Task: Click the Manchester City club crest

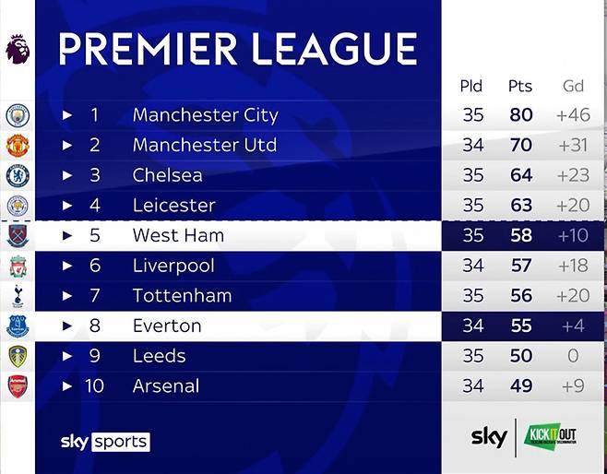Action: pyautogui.click(x=18, y=115)
